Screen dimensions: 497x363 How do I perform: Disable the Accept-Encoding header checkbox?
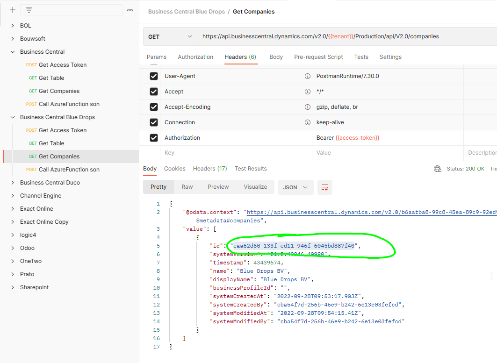154,107
